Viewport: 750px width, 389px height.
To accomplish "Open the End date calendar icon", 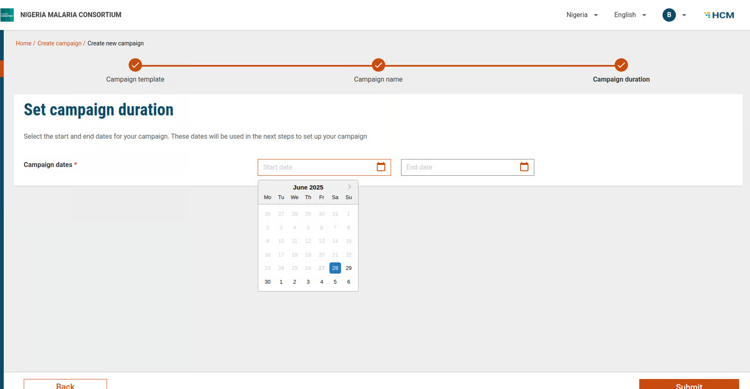I will point(524,167).
